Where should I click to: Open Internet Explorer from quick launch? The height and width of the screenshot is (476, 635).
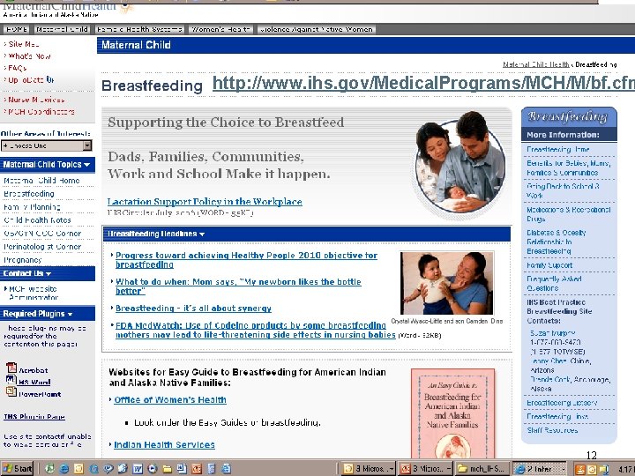[64, 469]
